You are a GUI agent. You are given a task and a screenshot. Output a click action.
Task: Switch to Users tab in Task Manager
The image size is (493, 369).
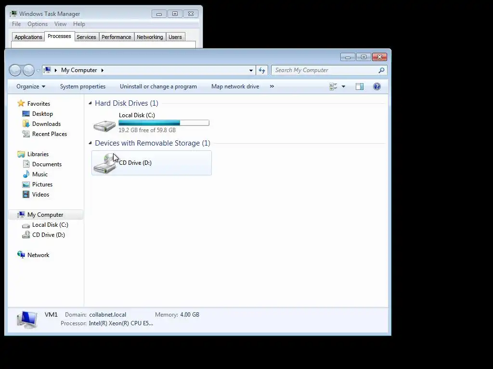coord(175,37)
